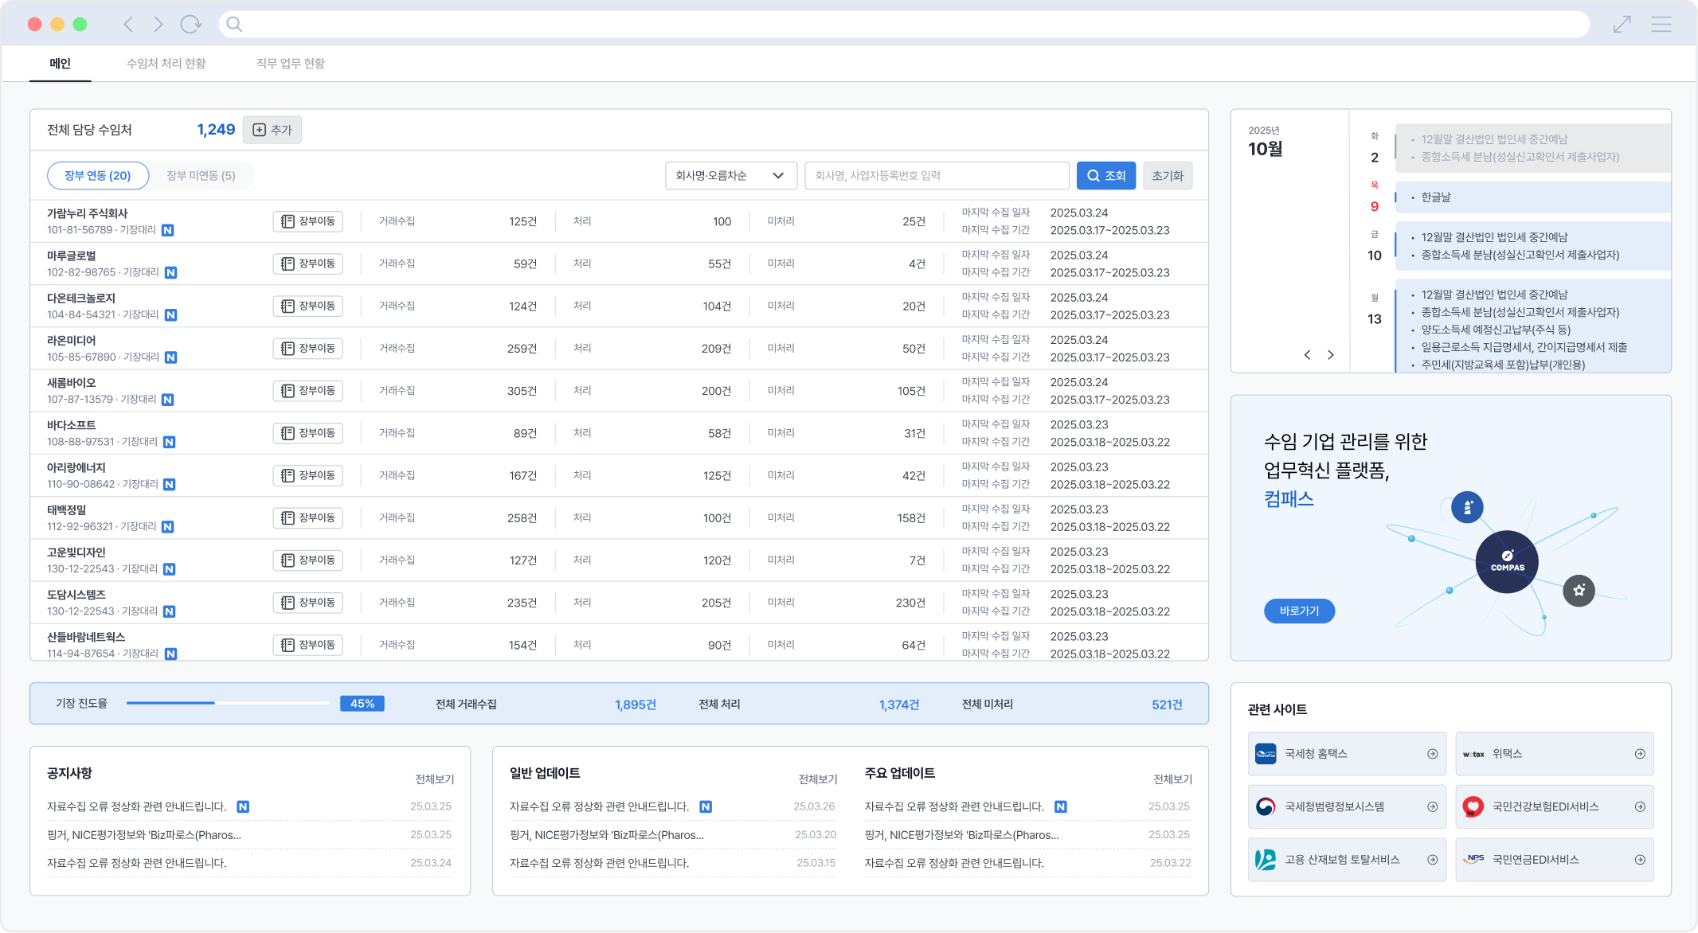Viewport: 1698px width, 933px height.
Task: Open 전체보기 for 공지사항
Action: (435, 779)
